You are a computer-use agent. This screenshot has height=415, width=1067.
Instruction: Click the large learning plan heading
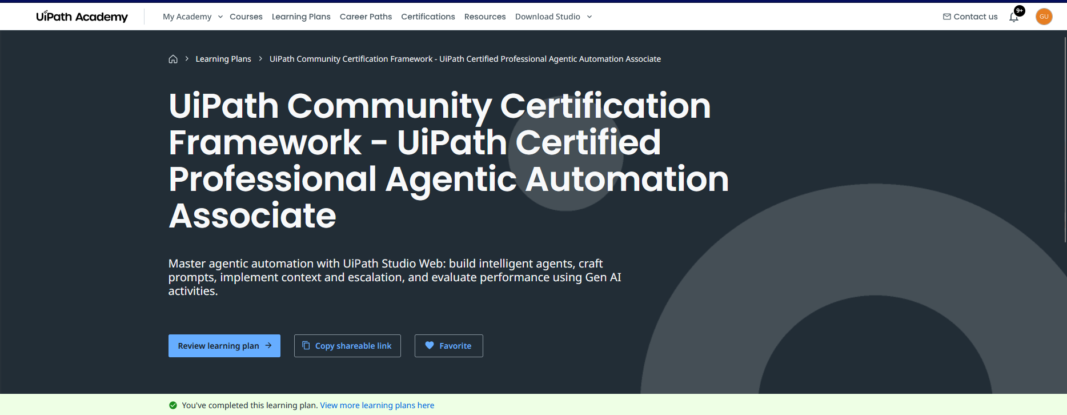448,161
